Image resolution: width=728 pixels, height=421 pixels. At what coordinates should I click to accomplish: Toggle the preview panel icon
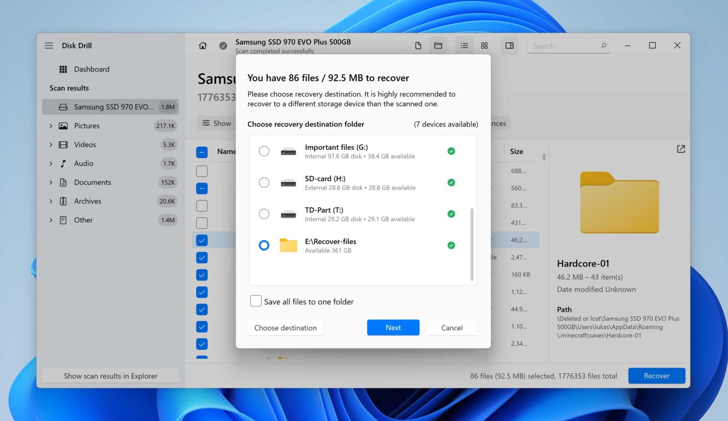point(510,46)
